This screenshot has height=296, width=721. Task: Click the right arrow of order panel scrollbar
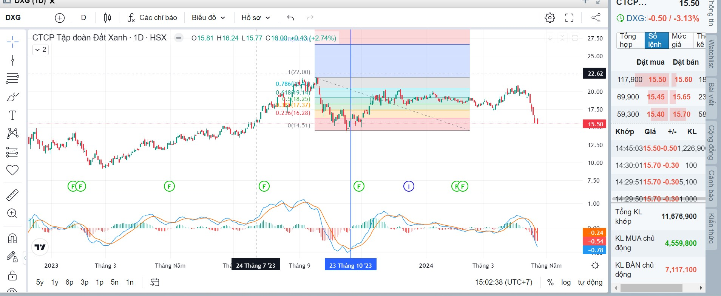701,288
